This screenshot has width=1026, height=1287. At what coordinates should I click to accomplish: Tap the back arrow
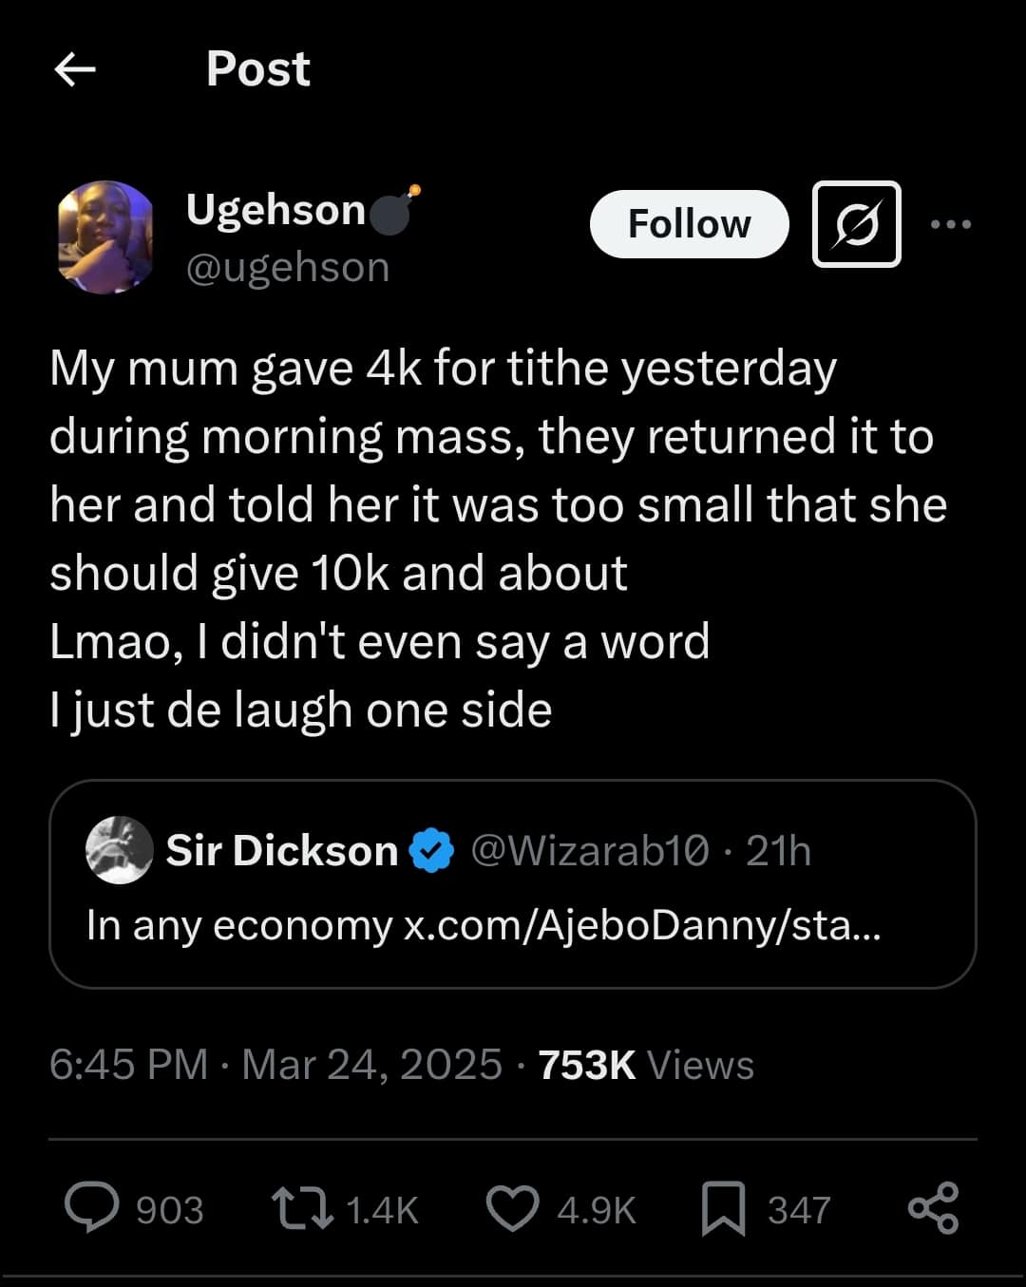(x=75, y=69)
